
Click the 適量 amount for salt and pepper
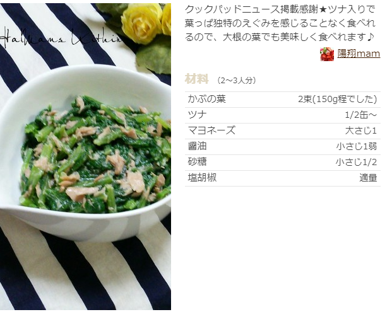(368, 178)
